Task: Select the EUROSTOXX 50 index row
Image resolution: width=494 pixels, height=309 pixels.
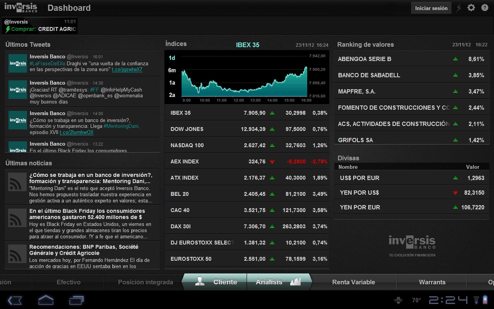Action: pyautogui.click(x=247, y=259)
